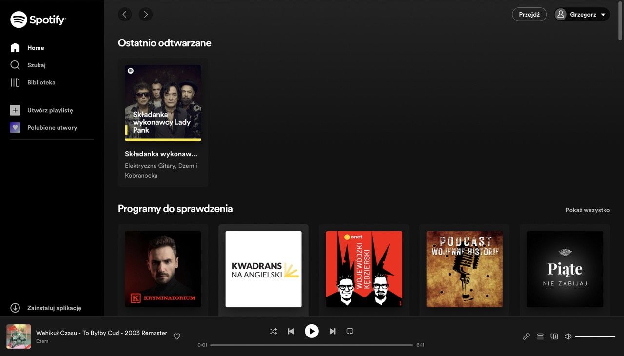Click the Wehikuł Czasu track title

click(101, 333)
